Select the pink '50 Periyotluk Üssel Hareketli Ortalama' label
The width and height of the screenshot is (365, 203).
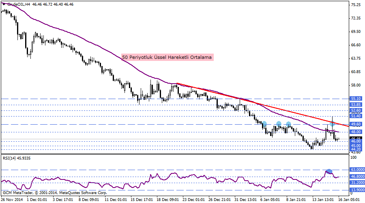pyautogui.click(x=167, y=58)
